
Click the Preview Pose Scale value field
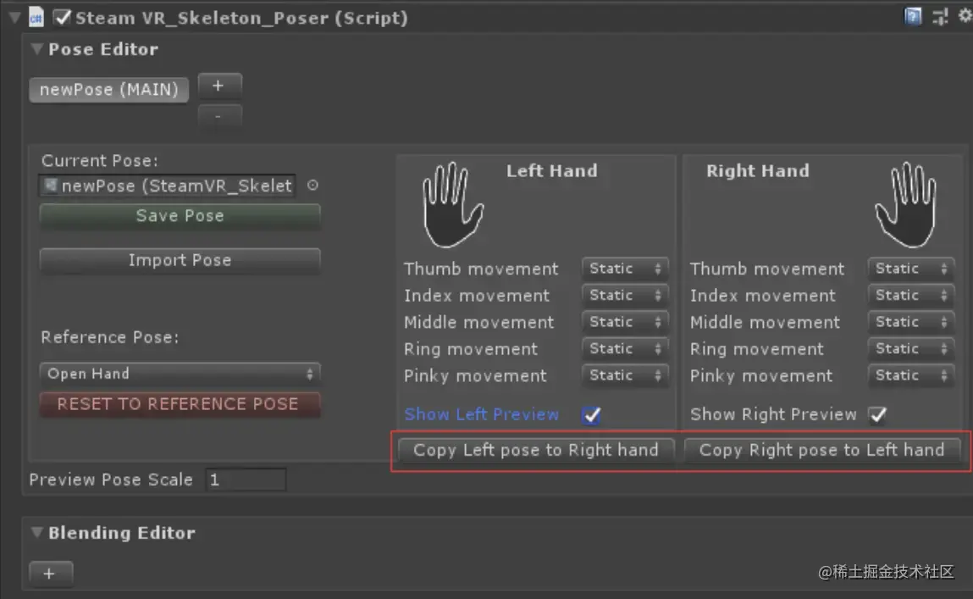click(x=246, y=480)
